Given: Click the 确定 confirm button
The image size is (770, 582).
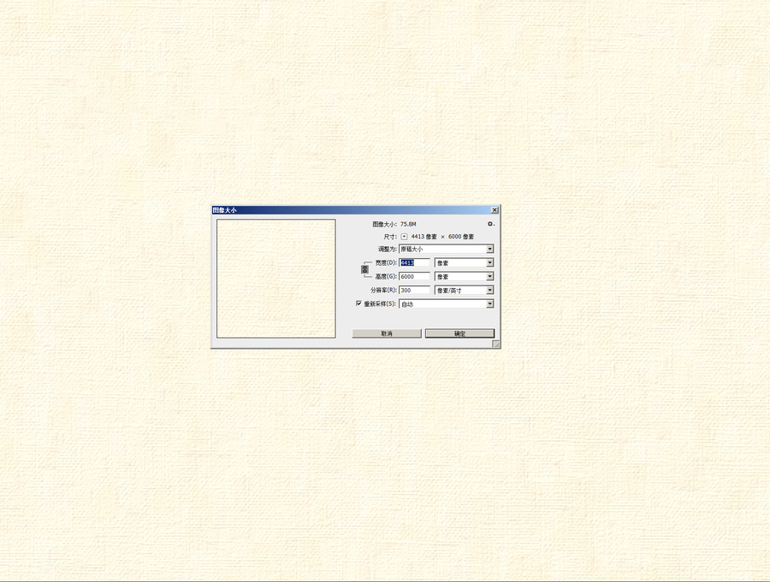Looking at the screenshot, I should point(459,333).
